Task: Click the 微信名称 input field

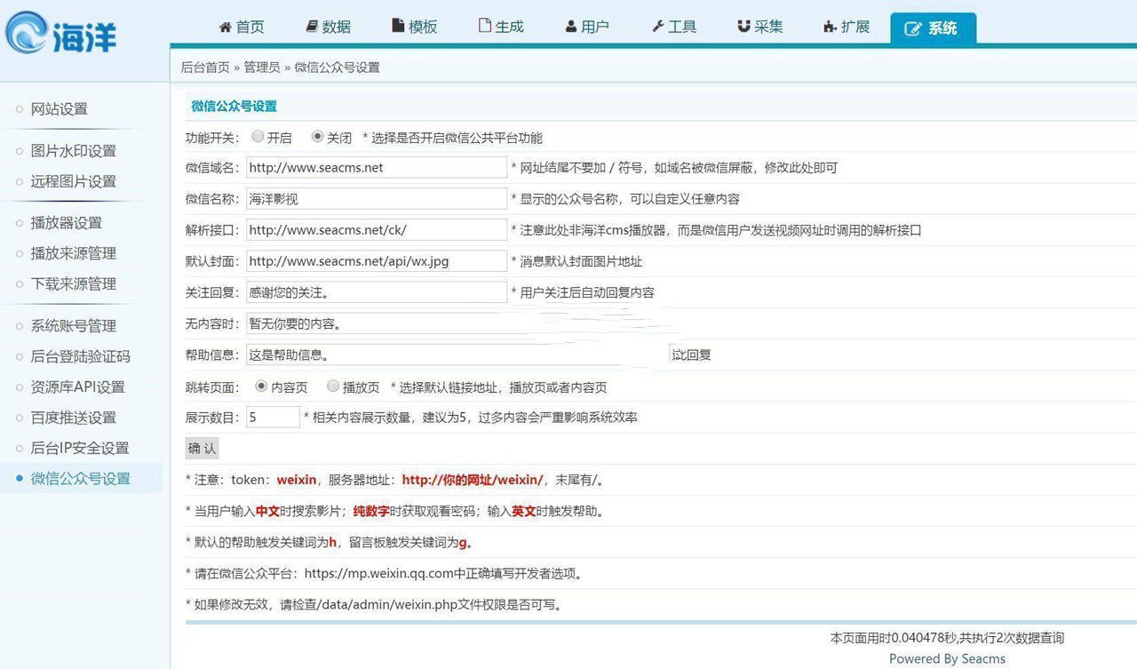Action: [377, 198]
